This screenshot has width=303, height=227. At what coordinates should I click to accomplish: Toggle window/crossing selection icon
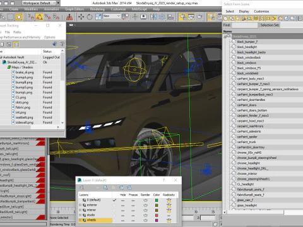tap(19, 17)
